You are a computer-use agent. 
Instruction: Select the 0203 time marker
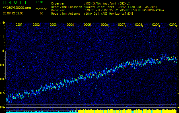tap(53, 25)
